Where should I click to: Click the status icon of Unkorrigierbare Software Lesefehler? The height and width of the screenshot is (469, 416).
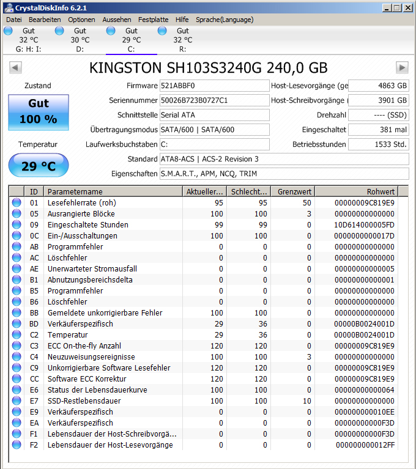pyautogui.click(x=17, y=367)
